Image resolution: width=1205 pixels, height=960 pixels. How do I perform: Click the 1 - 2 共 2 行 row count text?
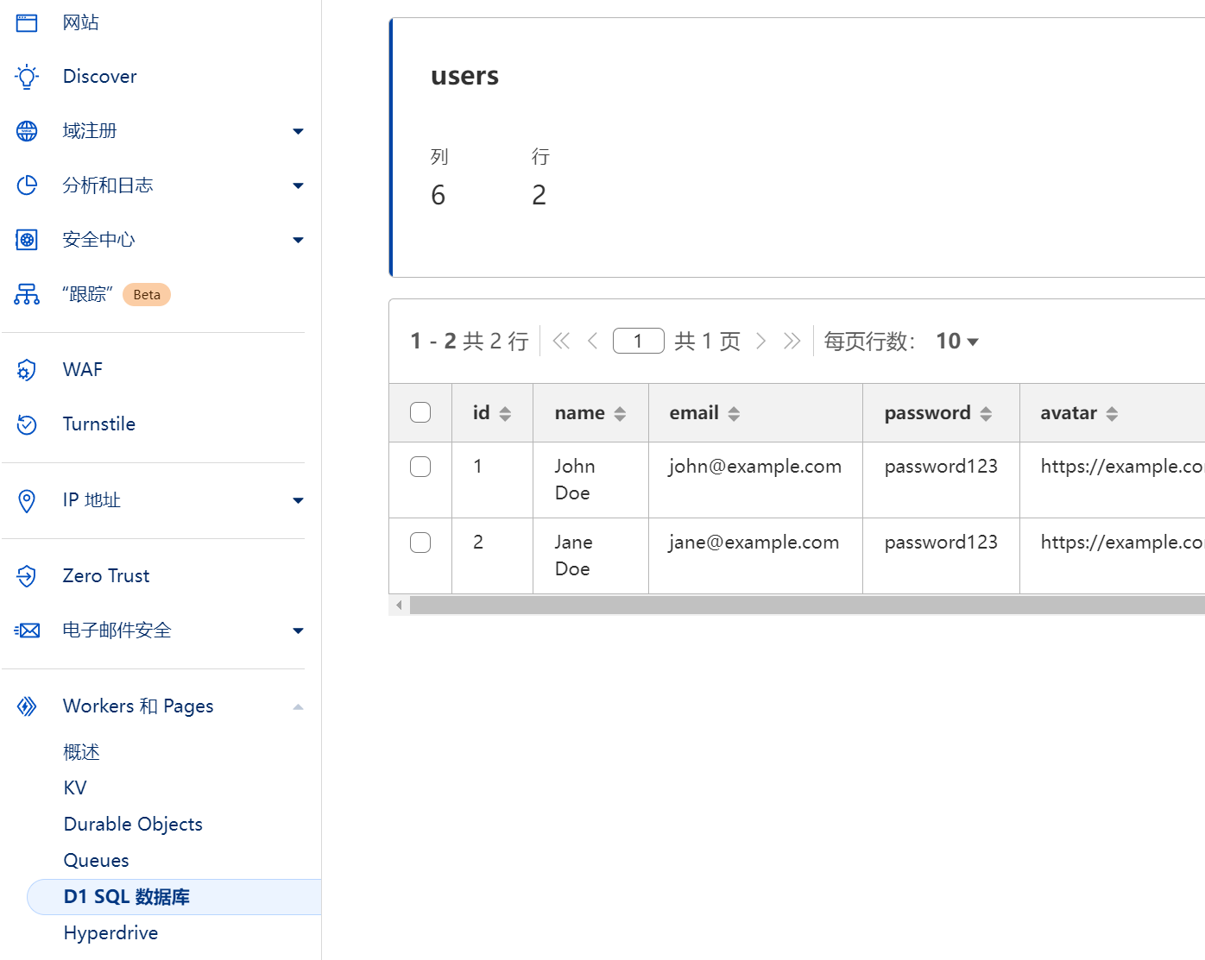coord(470,342)
